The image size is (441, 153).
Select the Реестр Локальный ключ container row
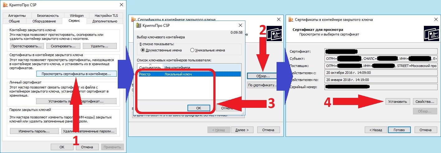(189, 74)
